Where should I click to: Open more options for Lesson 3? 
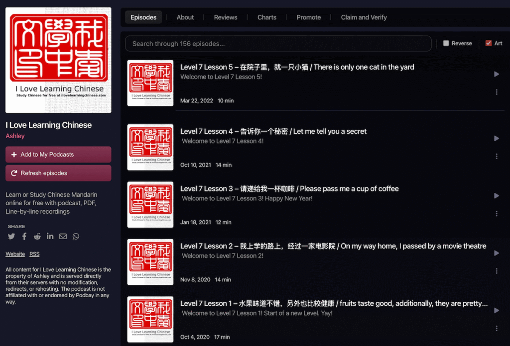tap(497, 214)
